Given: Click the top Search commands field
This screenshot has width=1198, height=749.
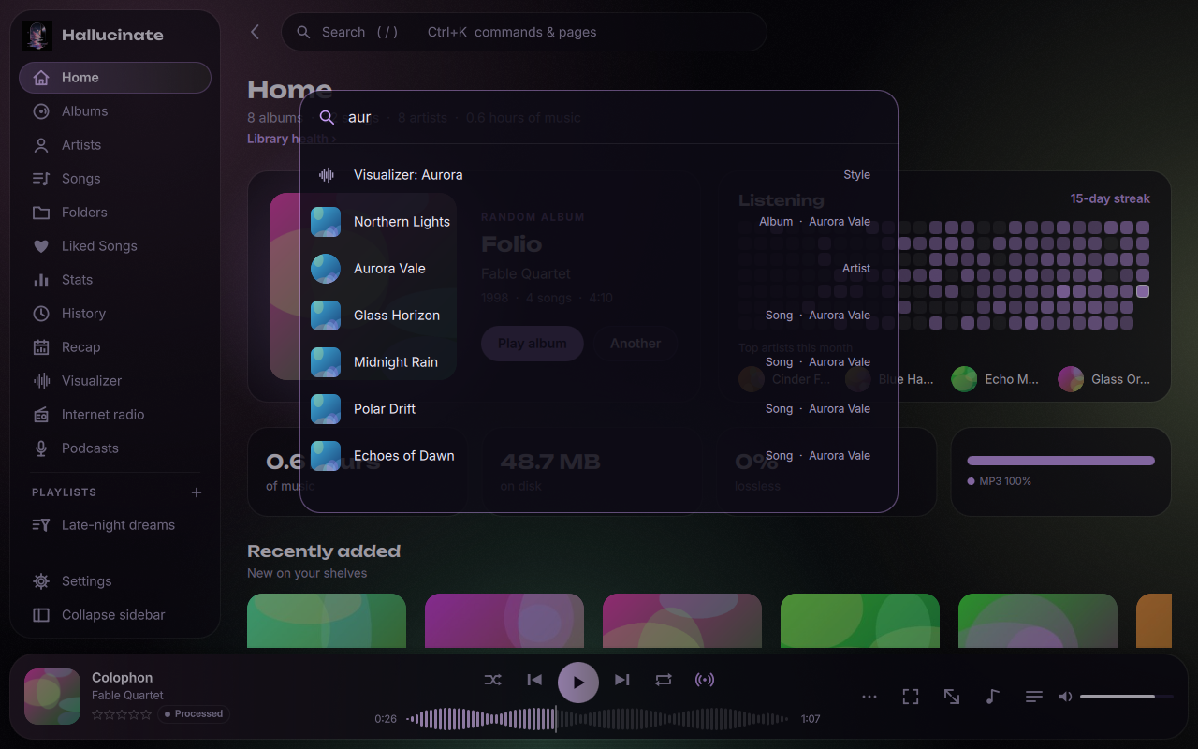Looking at the screenshot, I should point(524,32).
